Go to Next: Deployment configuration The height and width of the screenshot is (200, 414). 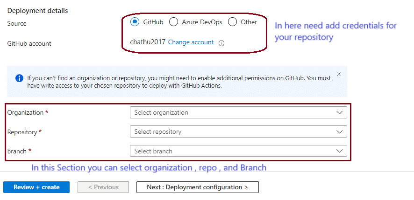197,187
